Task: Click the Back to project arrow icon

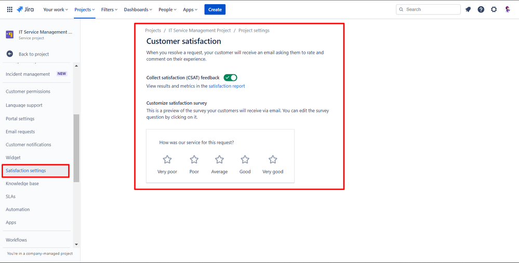Action: [9, 54]
